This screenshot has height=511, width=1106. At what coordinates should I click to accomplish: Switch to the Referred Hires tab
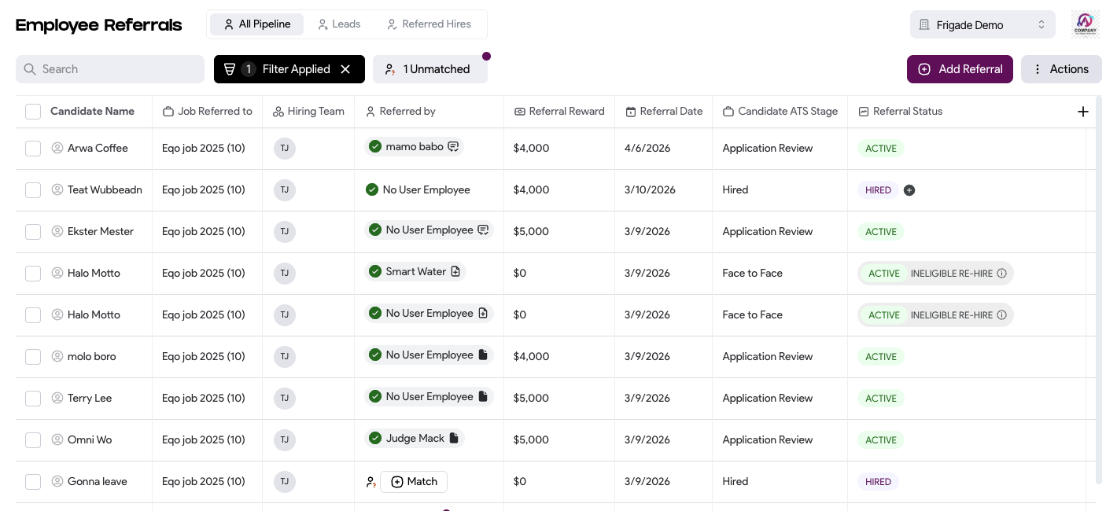pyautogui.click(x=429, y=24)
